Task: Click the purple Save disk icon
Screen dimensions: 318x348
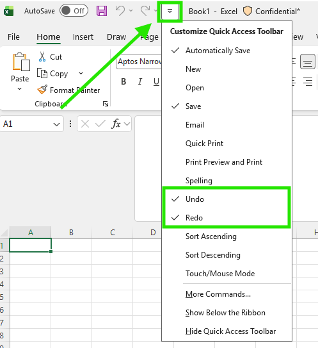Action: [102, 11]
